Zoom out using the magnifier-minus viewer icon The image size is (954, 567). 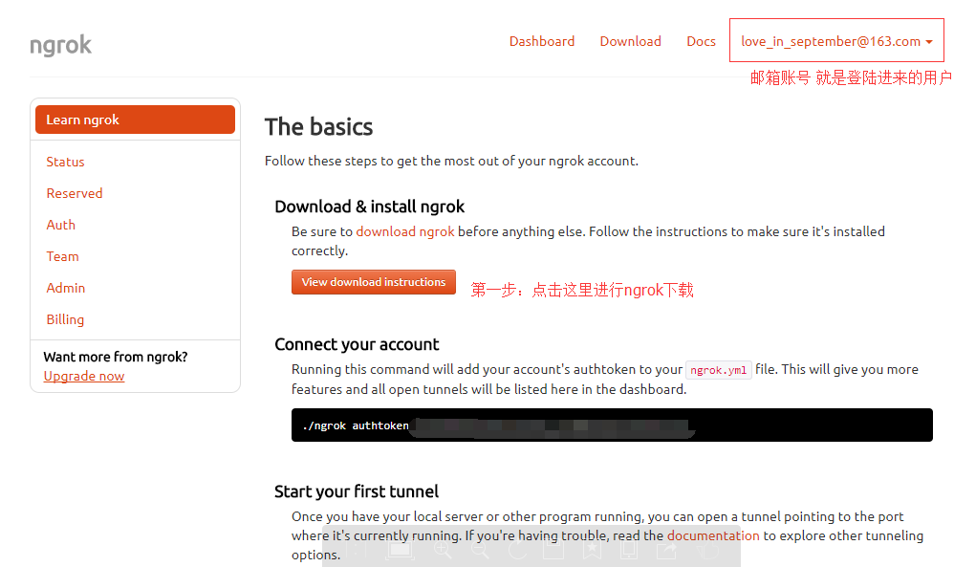point(481,550)
